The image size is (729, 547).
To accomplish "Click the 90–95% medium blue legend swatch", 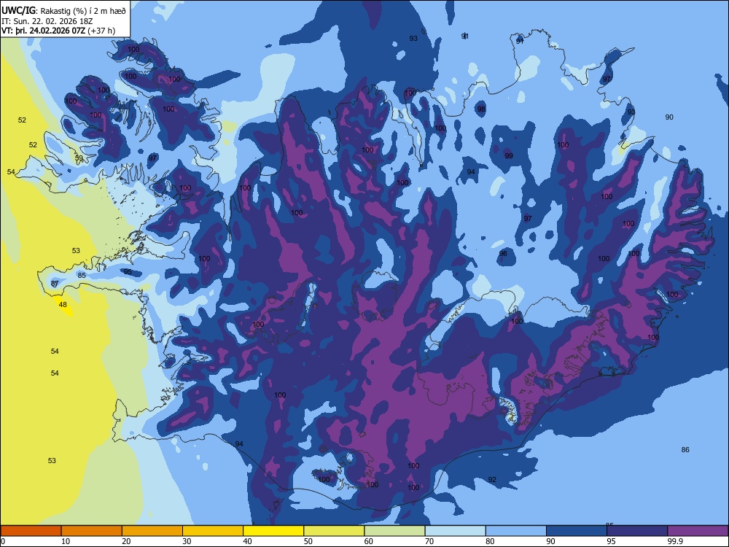I will pos(577,531).
